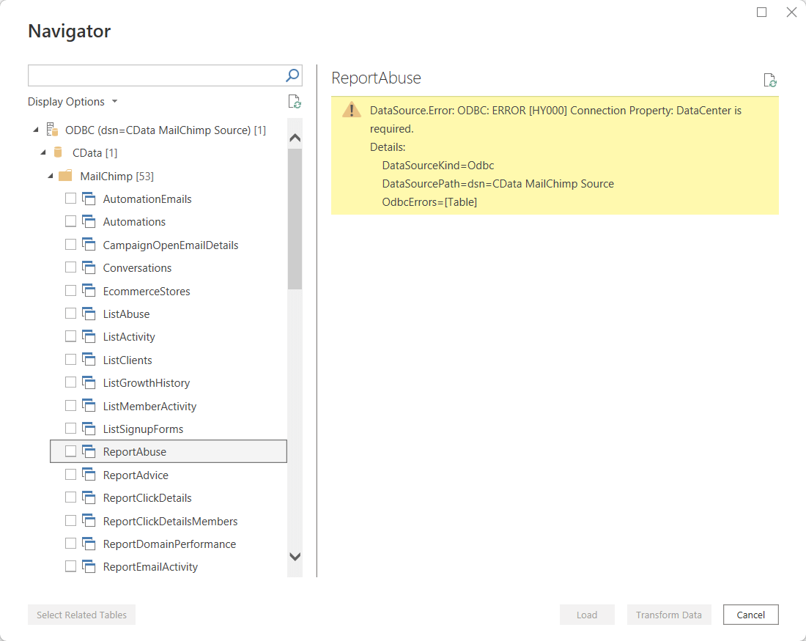Screen dimensions: 806x641
Task: Click the Conversations table icon
Action: [89, 267]
